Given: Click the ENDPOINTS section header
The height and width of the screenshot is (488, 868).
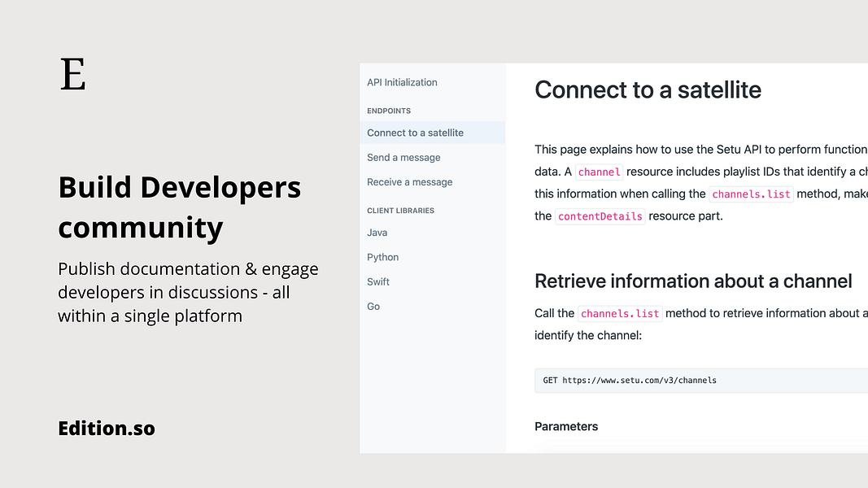Looking at the screenshot, I should [389, 111].
